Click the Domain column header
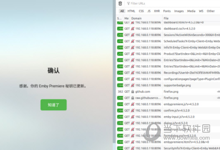 (146, 18)
